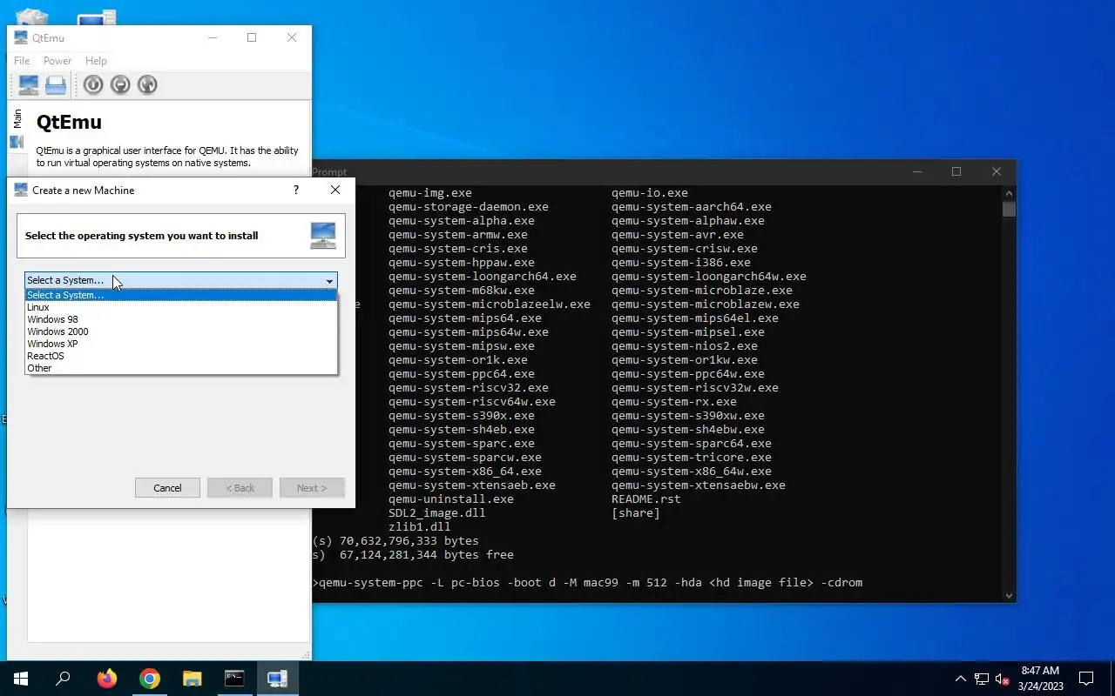Screen dimensions: 1115x696
Task: Click scroll-up arrow in Command Prompt scrollbar
Action: click(1010, 193)
